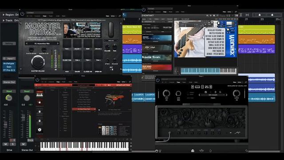Click the Master Volume knob in Monster Drums
The image size is (284, 160).
[38, 62]
